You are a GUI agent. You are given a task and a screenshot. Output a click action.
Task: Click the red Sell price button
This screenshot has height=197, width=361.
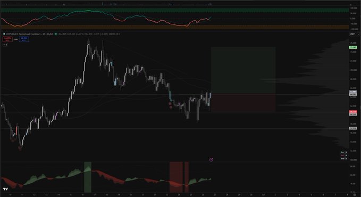tap(7, 39)
